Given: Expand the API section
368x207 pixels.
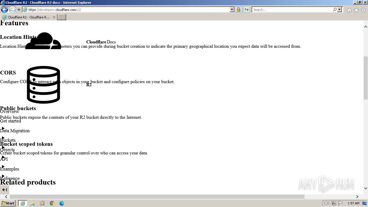Looking at the screenshot, I should pos(3,157).
